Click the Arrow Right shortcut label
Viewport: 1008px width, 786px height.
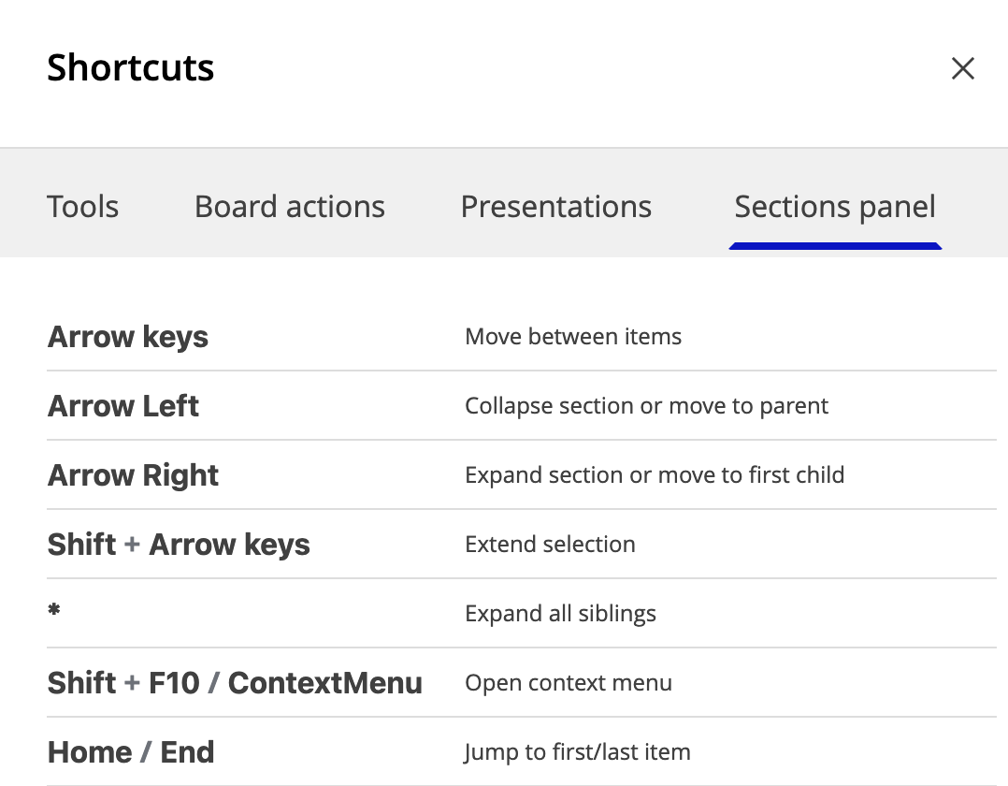(x=133, y=475)
